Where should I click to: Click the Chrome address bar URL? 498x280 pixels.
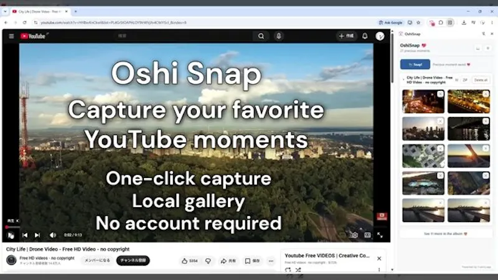(113, 22)
